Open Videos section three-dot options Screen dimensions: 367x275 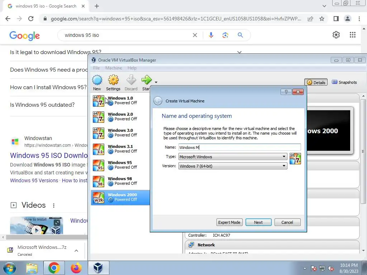tap(54, 205)
